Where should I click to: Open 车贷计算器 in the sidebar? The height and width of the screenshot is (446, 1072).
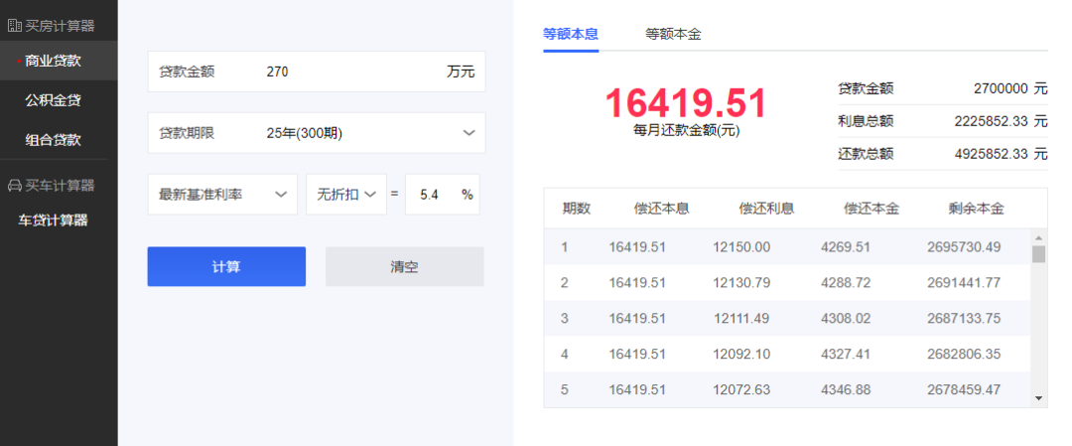click(x=53, y=221)
